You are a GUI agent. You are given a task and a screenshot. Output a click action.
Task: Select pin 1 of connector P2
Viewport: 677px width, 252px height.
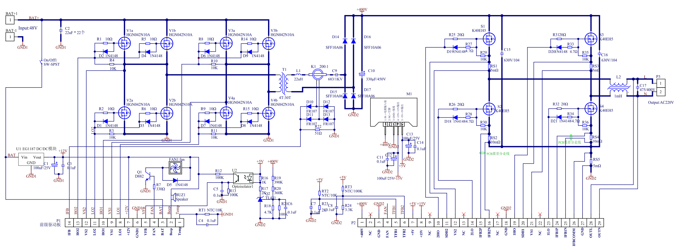tap(362, 223)
